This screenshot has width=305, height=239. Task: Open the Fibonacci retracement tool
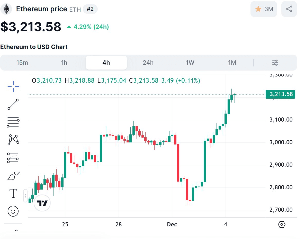pyautogui.click(x=13, y=122)
